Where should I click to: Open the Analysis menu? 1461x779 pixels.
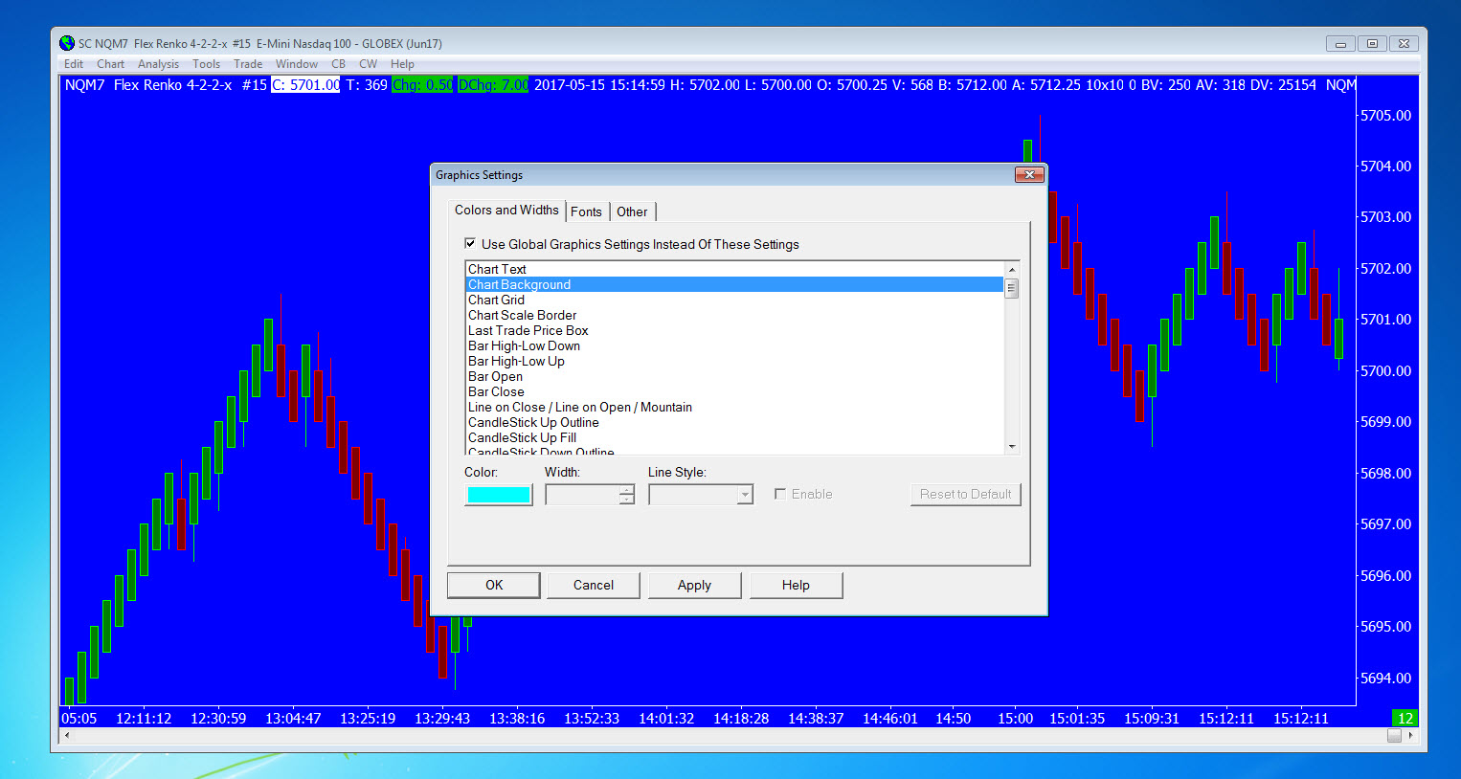(x=158, y=64)
